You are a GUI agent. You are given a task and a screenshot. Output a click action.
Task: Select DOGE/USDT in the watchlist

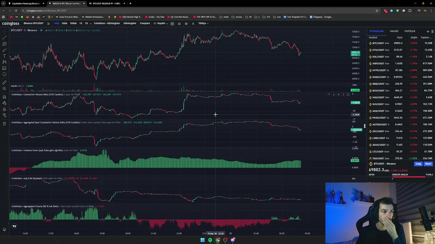[401, 77]
